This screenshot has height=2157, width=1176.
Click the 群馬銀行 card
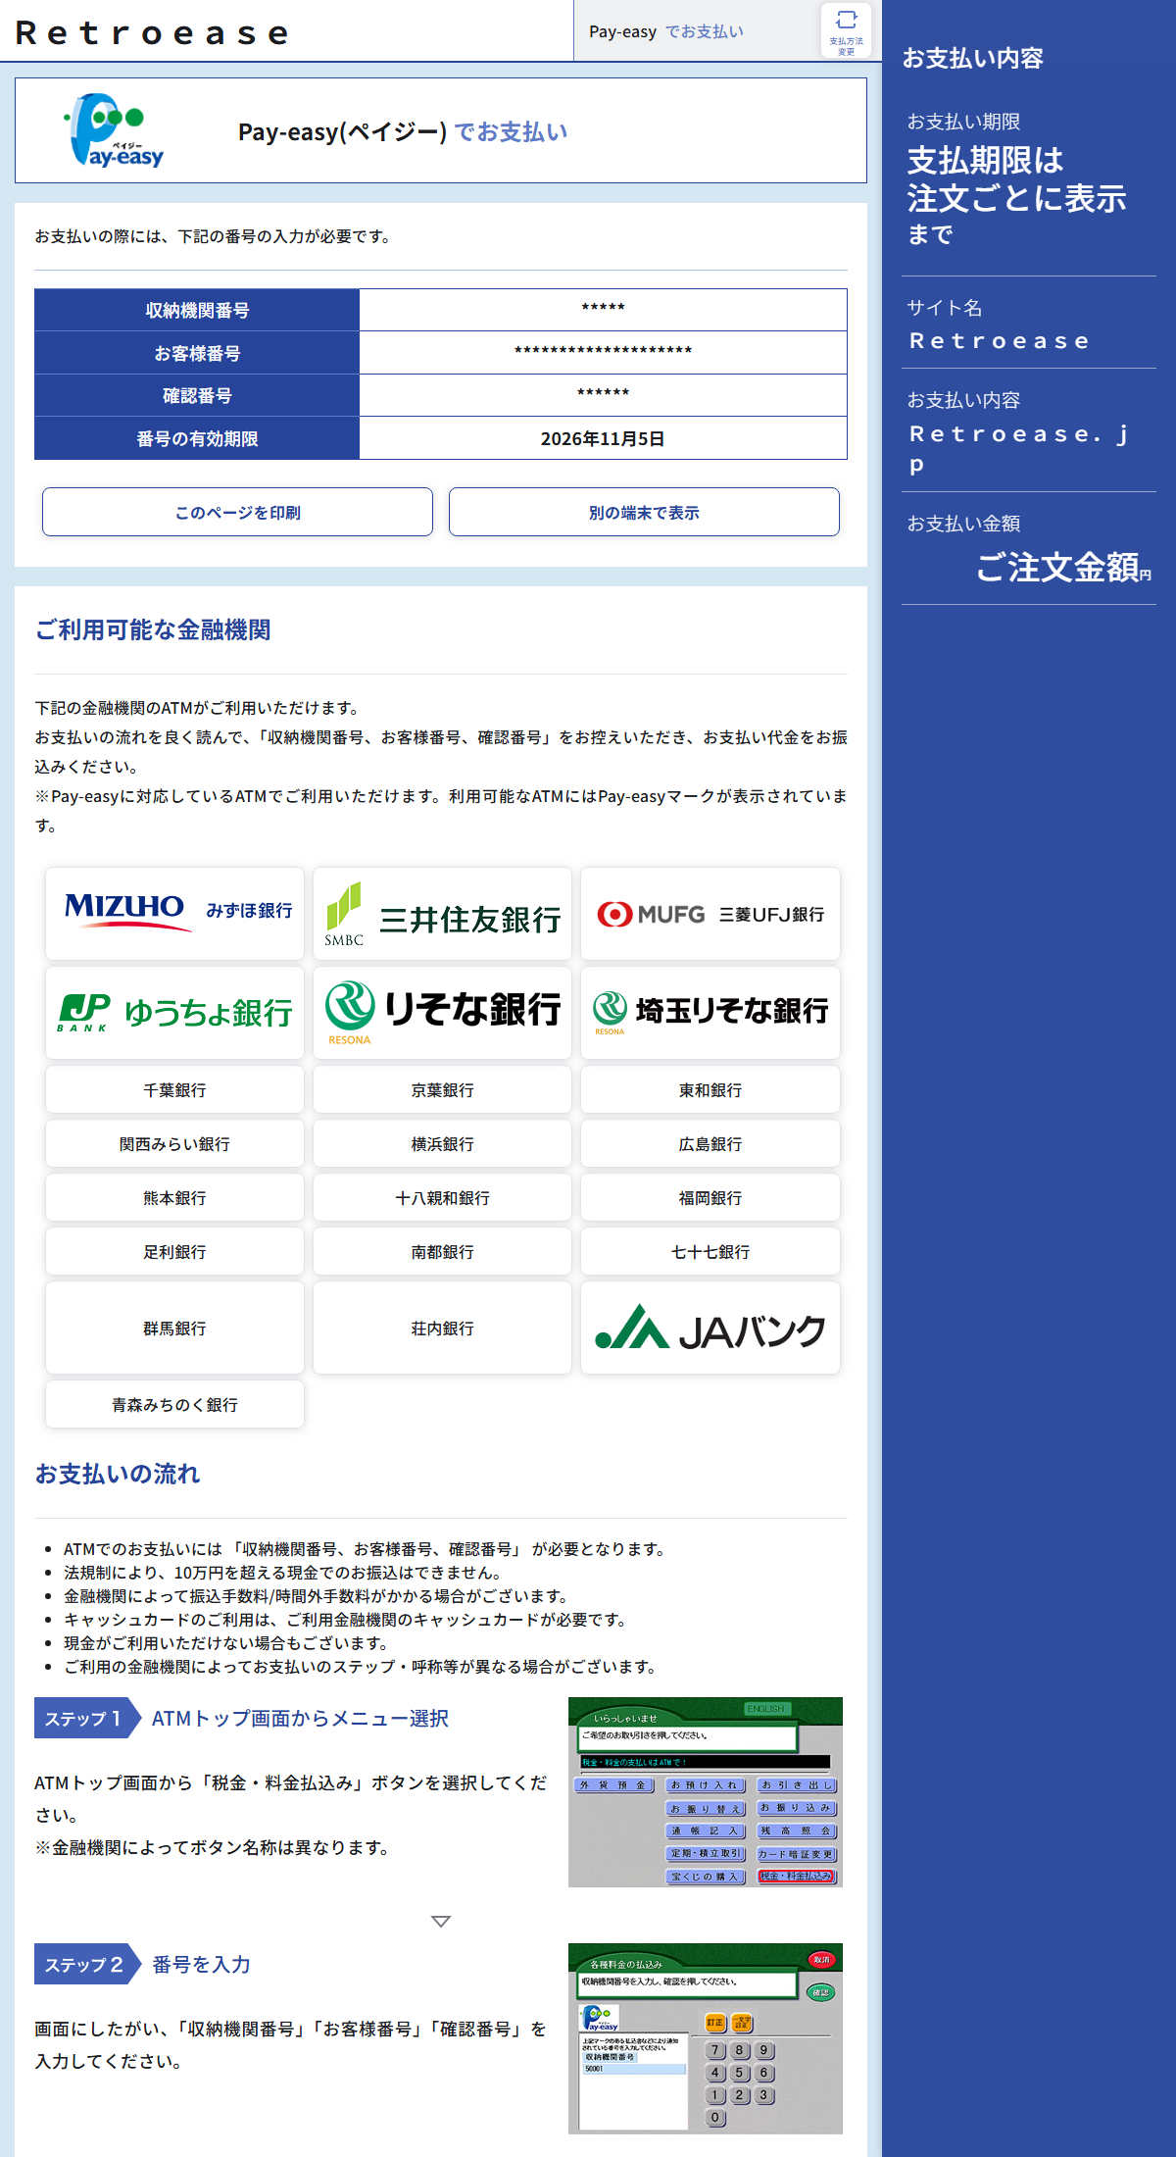click(174, 1328)
